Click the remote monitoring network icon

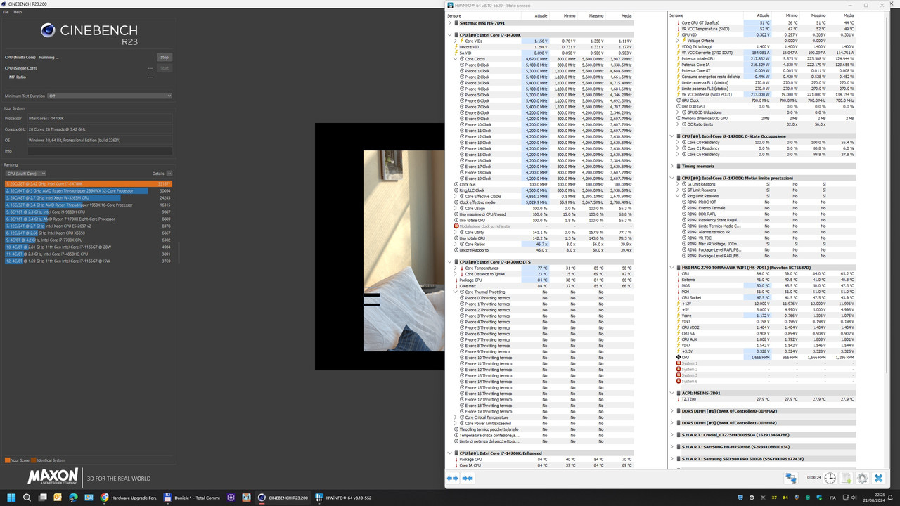790,478
